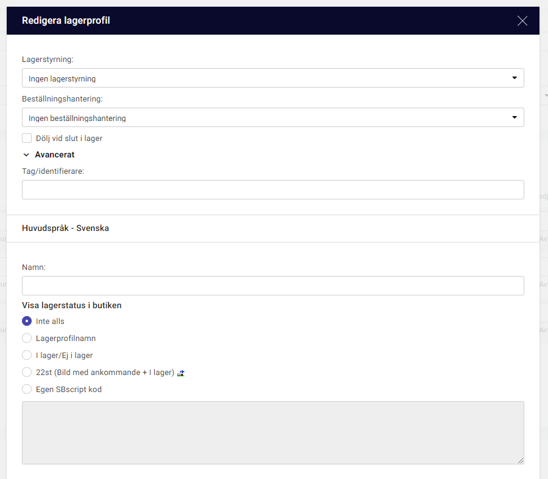Select the Inte alls radio option
This screenshot has width=548, height=479.
point(27,321)
